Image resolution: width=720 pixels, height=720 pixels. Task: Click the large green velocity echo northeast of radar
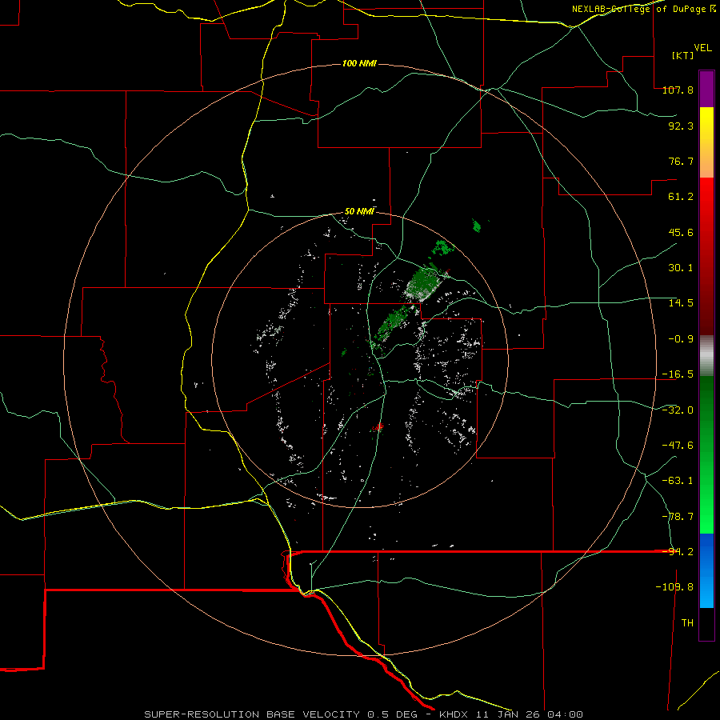pyautogui.click(x=422, y=284)
